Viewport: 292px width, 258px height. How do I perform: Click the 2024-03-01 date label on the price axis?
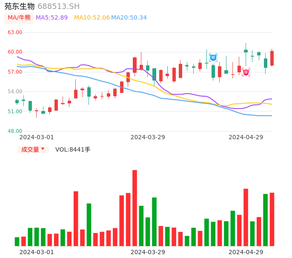click(x=37, y=137)
